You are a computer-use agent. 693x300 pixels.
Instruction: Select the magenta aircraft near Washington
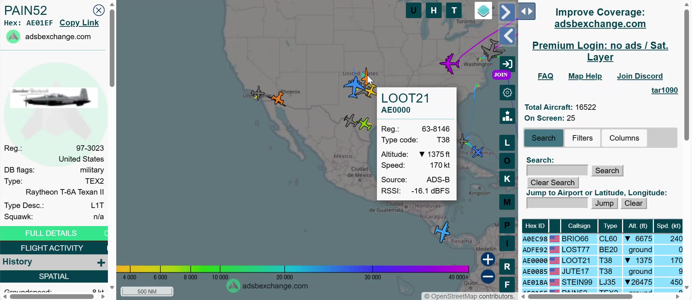point(450,64)
